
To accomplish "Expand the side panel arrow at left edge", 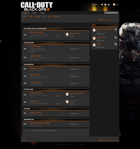I will [x=1, y=41].
